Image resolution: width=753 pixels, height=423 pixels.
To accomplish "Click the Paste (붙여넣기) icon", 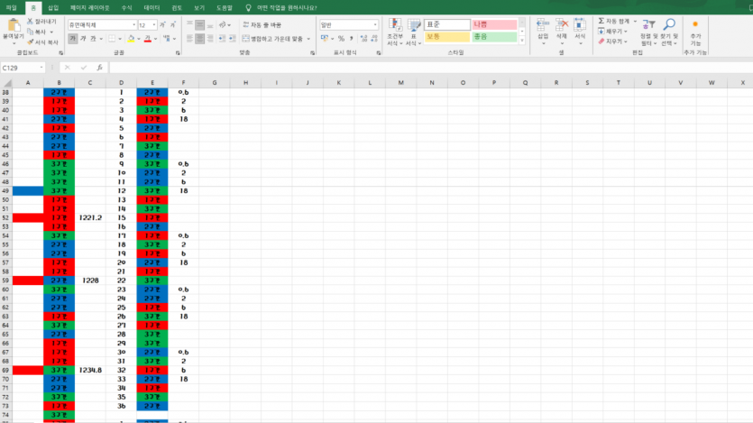I will [x=14, y=27].
